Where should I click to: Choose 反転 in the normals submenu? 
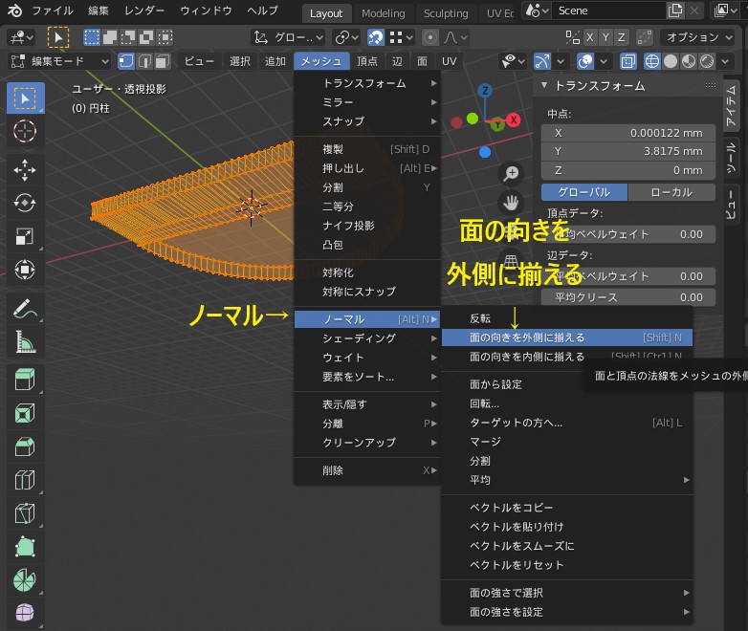(x=566, y=318)
